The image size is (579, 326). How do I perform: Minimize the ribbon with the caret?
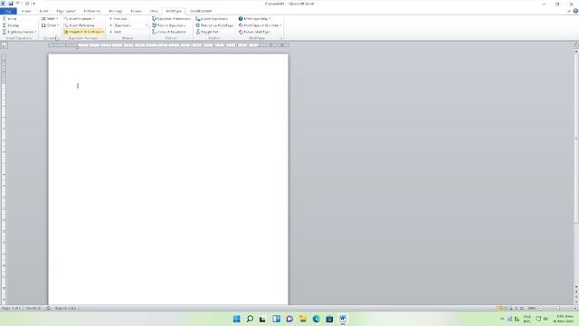pos(569,11)
